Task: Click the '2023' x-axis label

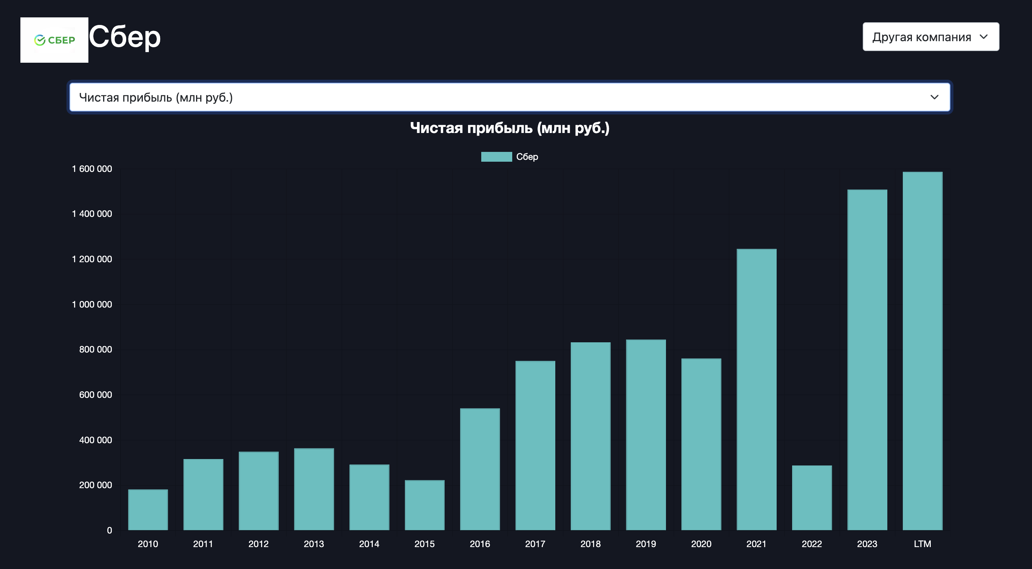Action: [867, 544]
